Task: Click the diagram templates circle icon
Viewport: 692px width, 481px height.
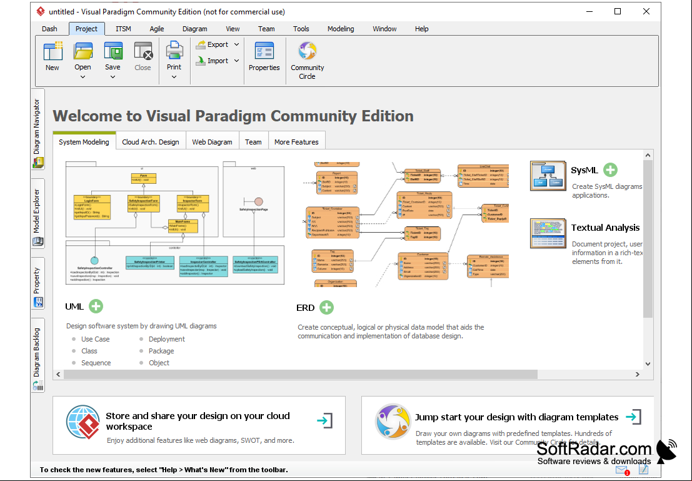Action: [393, 422]
